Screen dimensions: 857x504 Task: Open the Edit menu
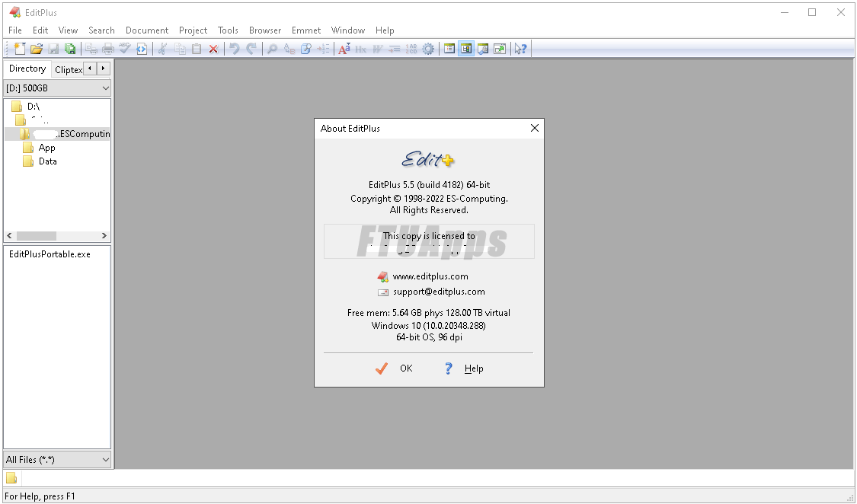coord(40,30)
